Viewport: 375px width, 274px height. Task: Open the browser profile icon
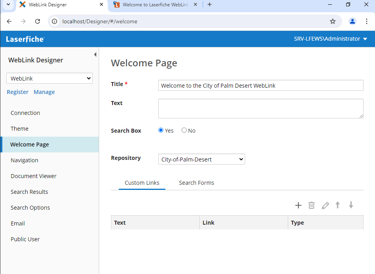(352, 21)
